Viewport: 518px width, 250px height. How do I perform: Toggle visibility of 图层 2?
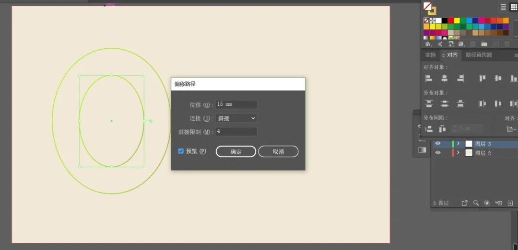(x=437, y=153)
